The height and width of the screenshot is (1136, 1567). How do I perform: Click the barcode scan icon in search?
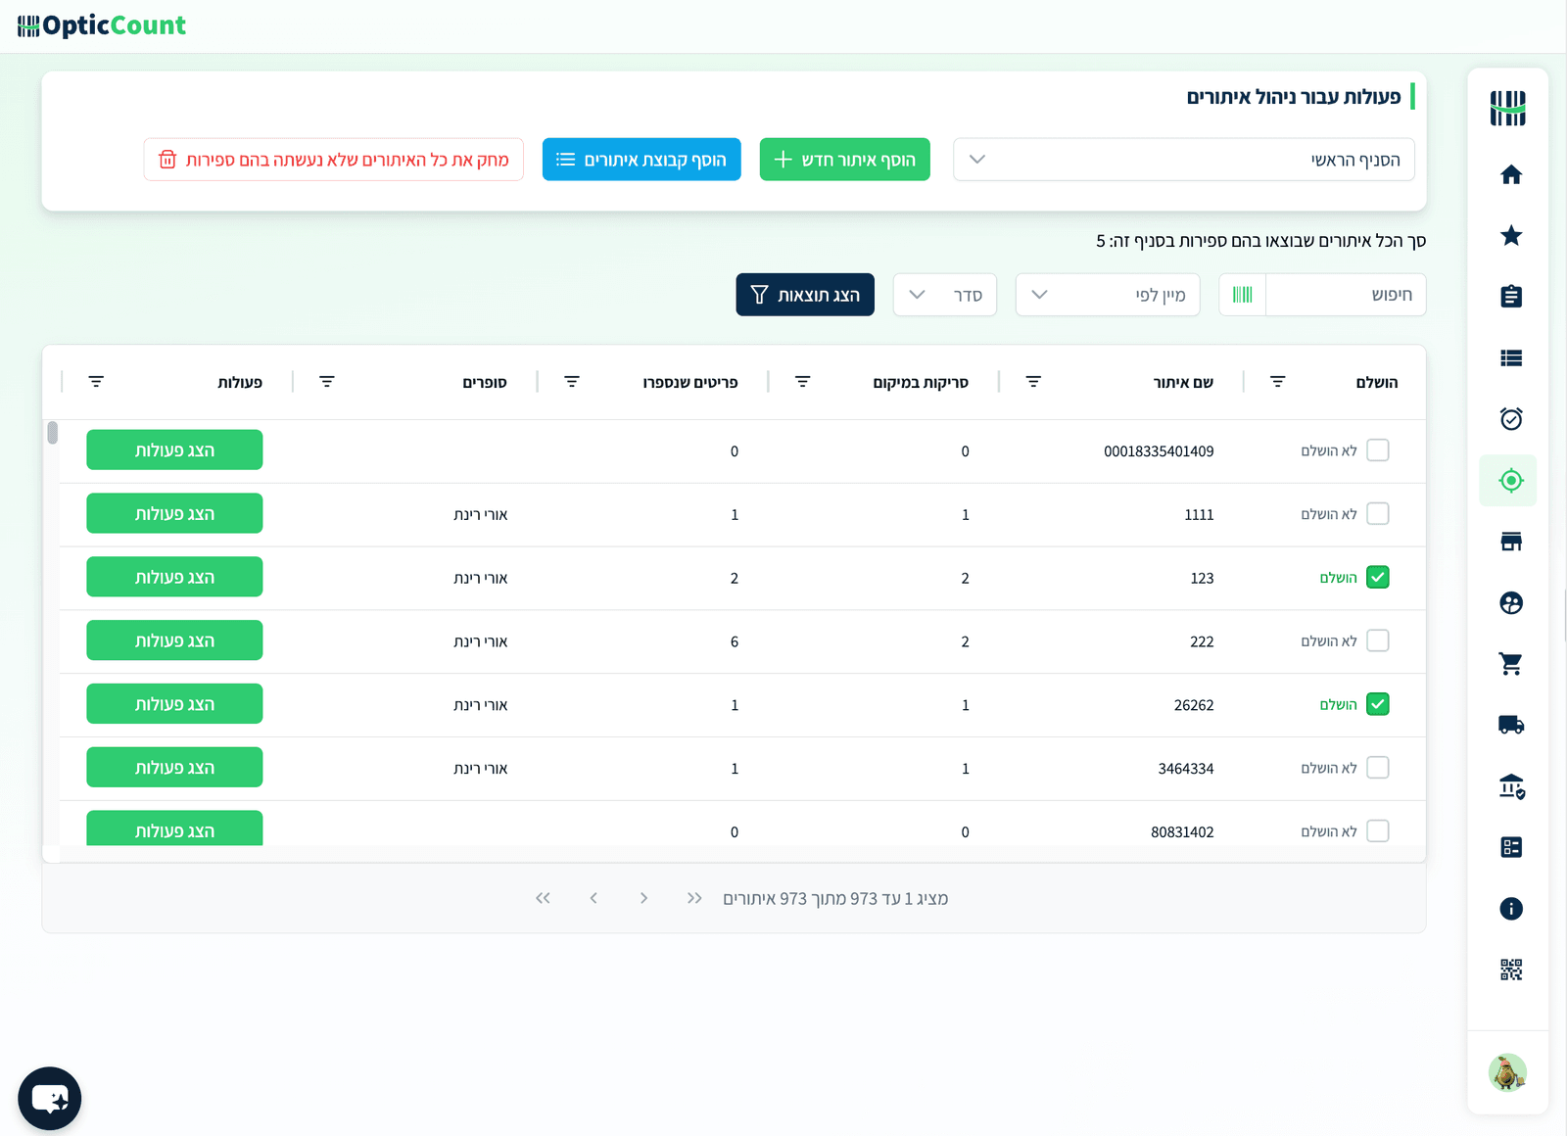click(x=1242, y=295)
